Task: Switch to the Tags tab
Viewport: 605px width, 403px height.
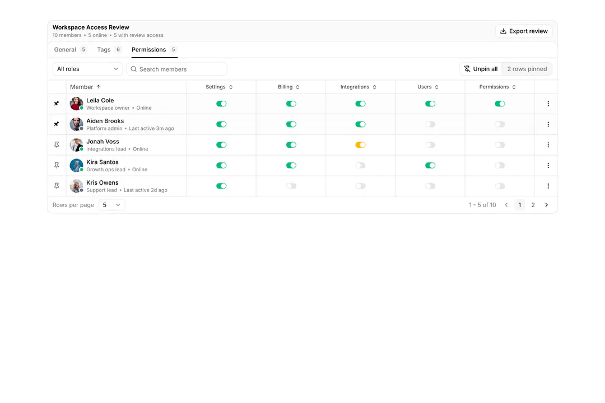Action: pyautogui.click(x=109, y=49)
